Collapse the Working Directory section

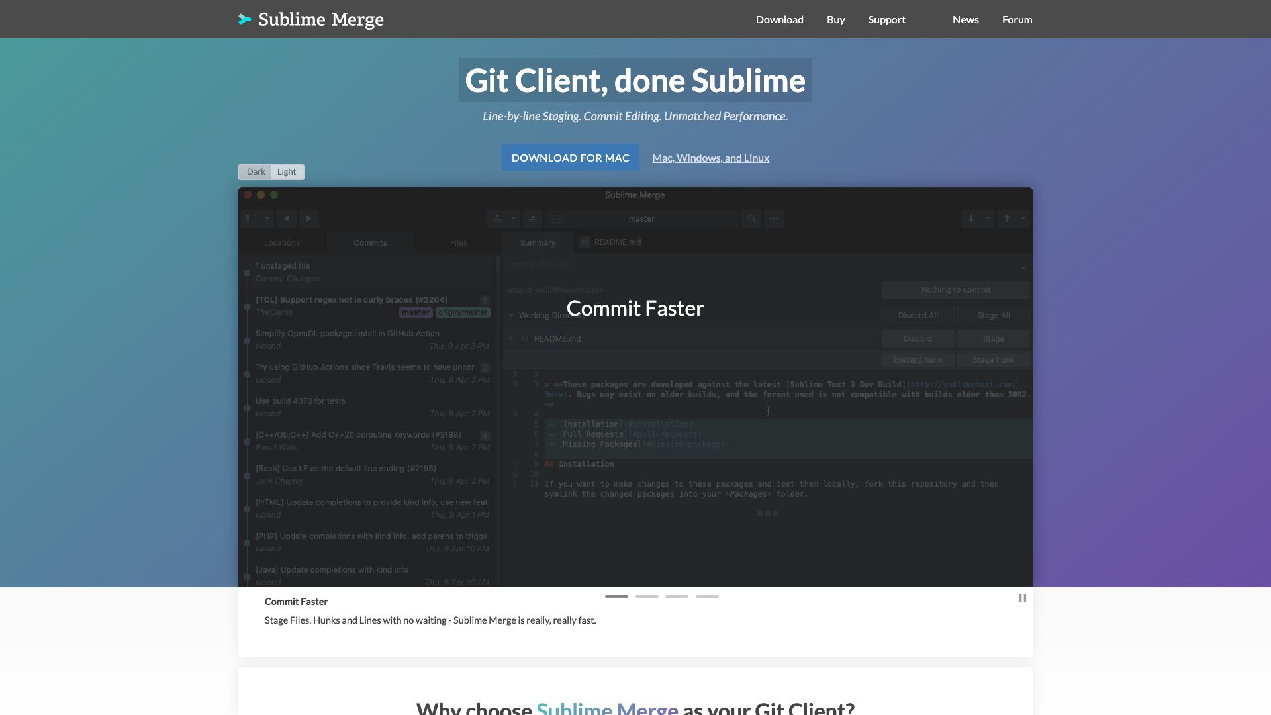pyautogui.click(x=510, y=316)
